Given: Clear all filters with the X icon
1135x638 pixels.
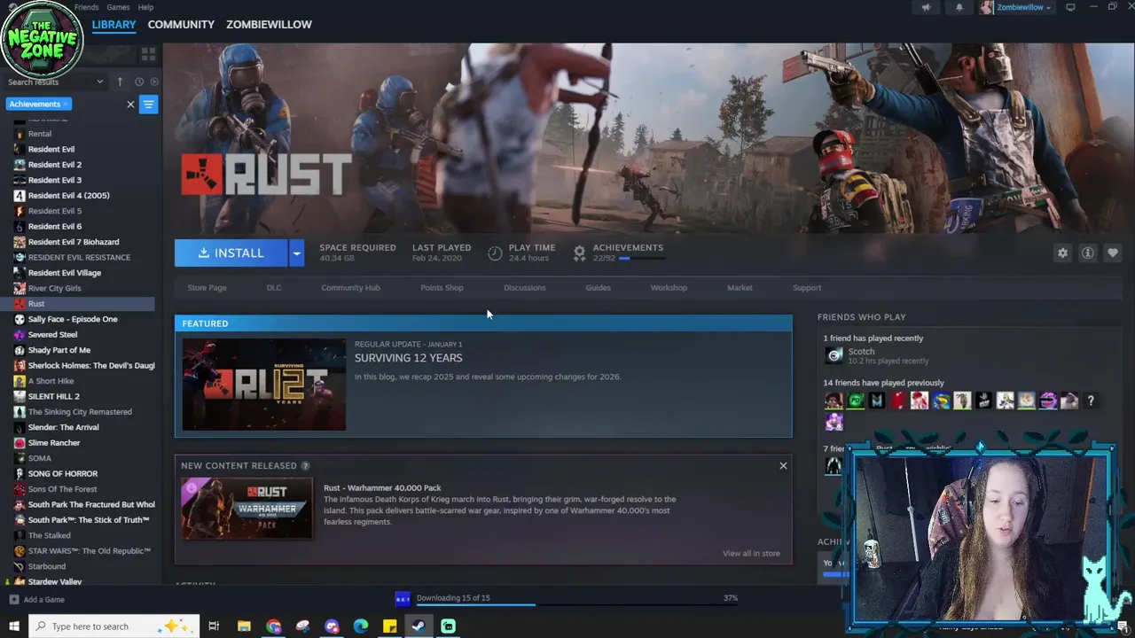Looking at the screenshot, I should coord(130,105).
